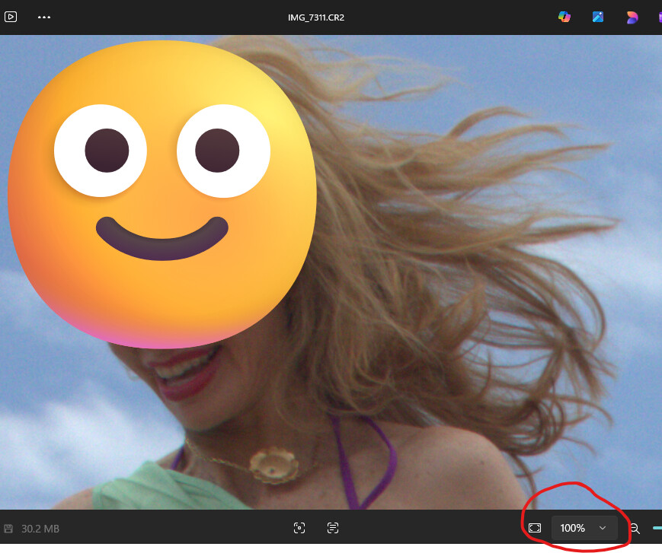
Task: Click the zoom out magnifier icon
Action: click(x=634, y=528)
